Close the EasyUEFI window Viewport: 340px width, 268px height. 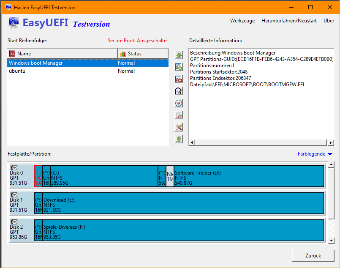point(329,7)
